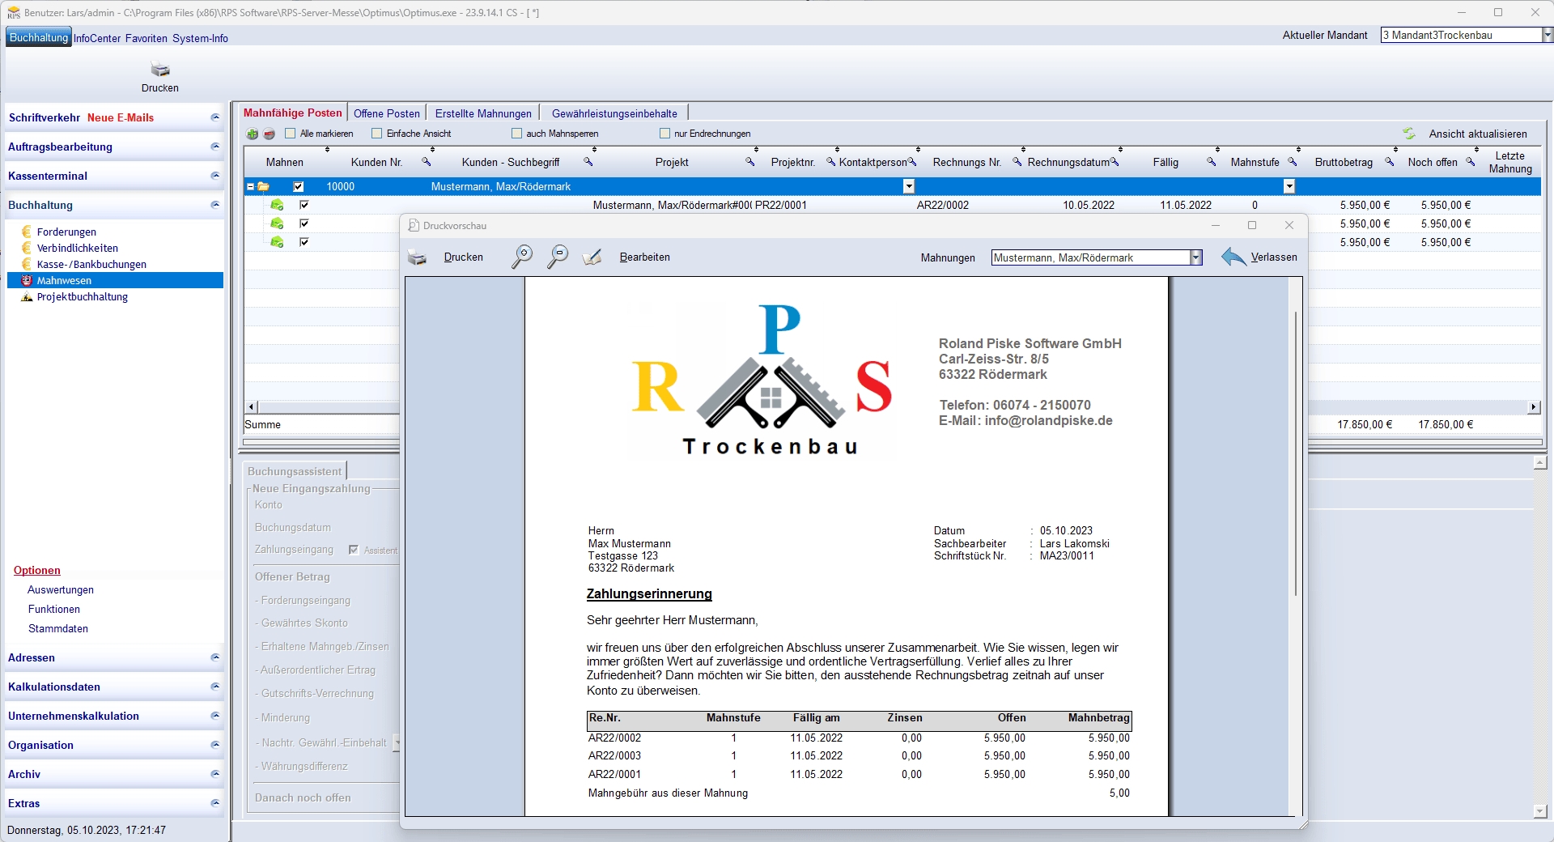Expand the Auftragsbearbeitung sidebar section chevron
1554x842 pixels.
coord(215,147)
